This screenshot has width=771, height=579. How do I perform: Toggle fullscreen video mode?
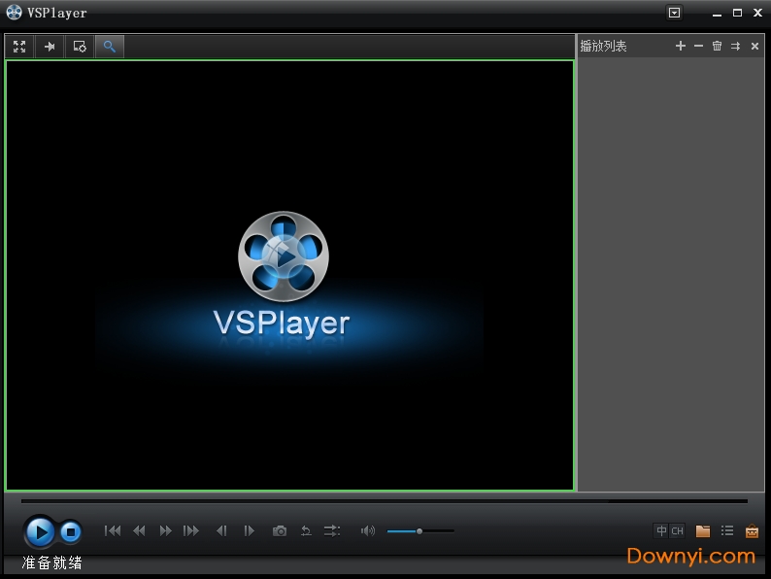point(19,47)
